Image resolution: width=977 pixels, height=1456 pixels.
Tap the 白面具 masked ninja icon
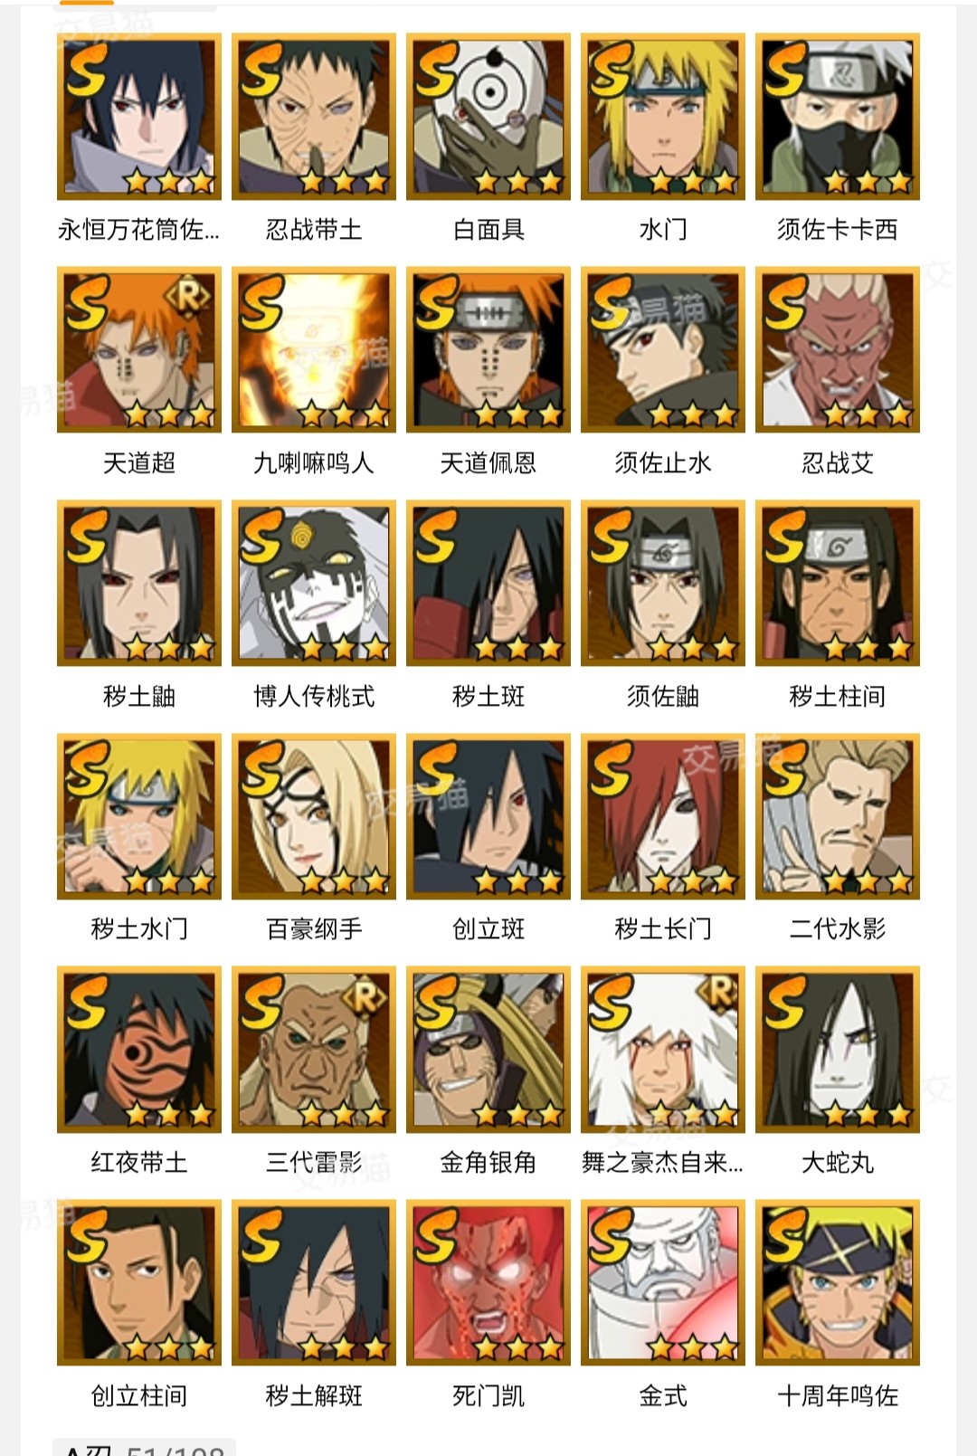(x=488, y=117)
